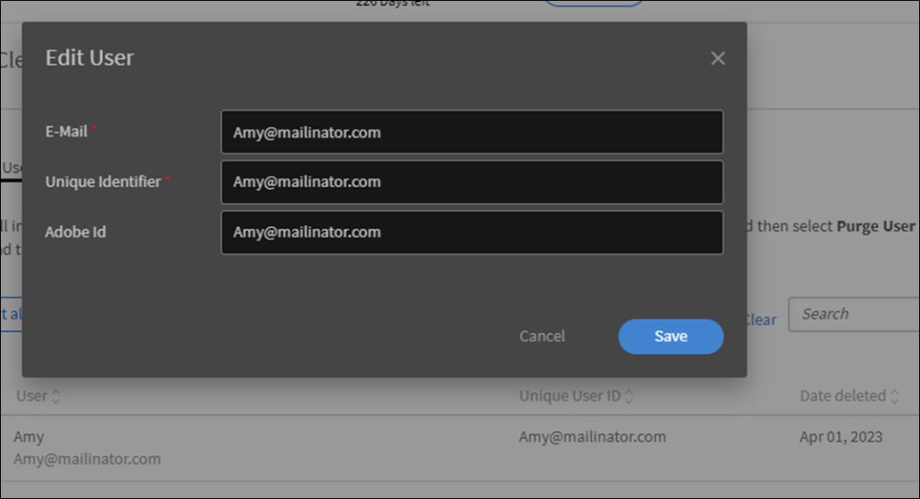Click the Edit User dialog title
This screenshot has width=920, height=499.
pos(90,58)
